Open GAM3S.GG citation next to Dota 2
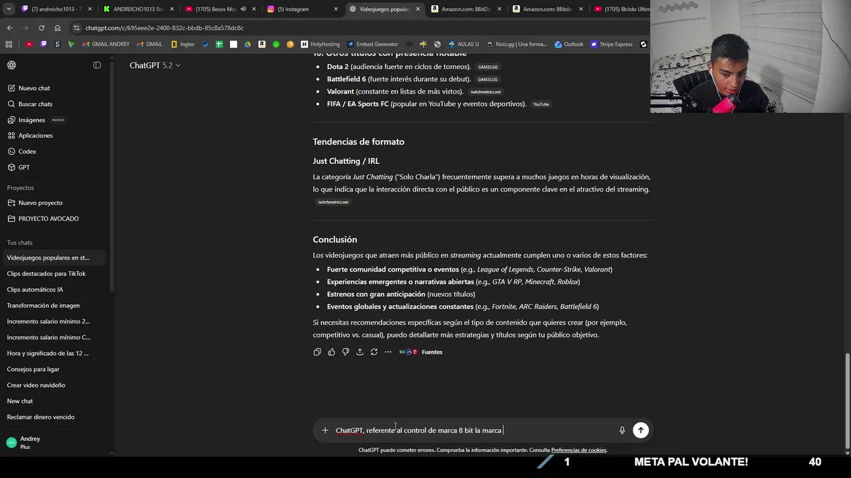 click(x=488, y=67)
